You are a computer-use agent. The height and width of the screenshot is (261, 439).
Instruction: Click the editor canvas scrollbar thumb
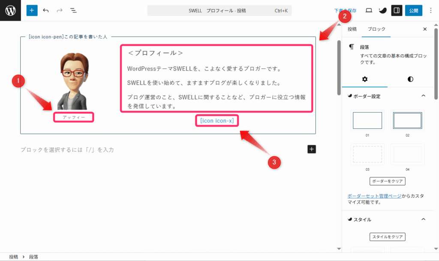pyautogui.click(x=339, y=68)
